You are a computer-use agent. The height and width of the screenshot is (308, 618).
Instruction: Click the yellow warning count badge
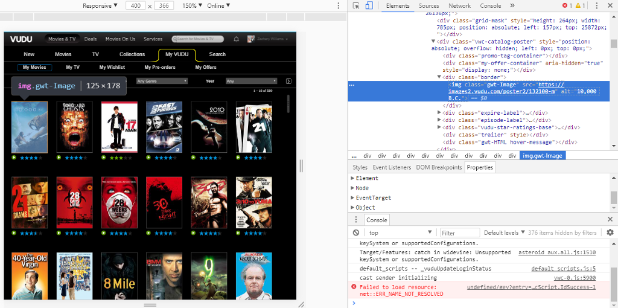click(580, 5)
